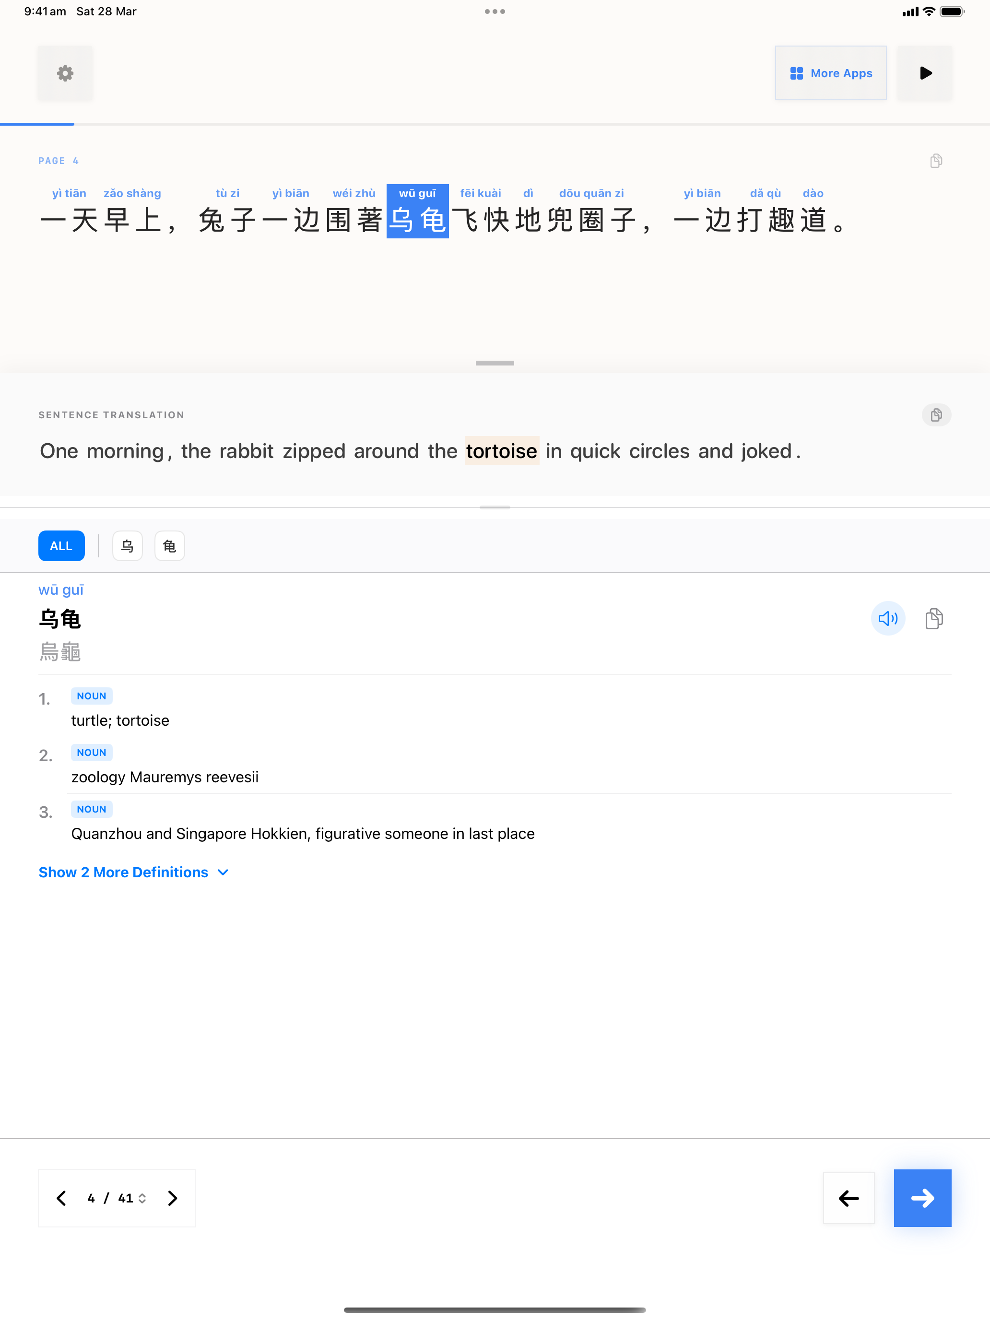Grab the translation panel drag handle
This screenshot has width=990, height=1320.
[495, 363]
